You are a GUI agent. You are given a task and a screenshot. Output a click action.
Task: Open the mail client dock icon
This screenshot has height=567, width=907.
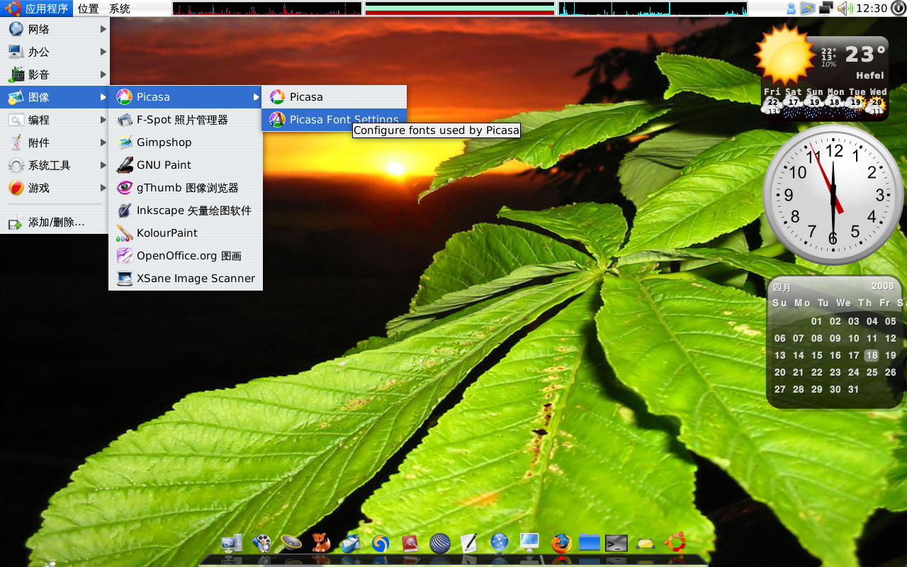click(351, 544)
